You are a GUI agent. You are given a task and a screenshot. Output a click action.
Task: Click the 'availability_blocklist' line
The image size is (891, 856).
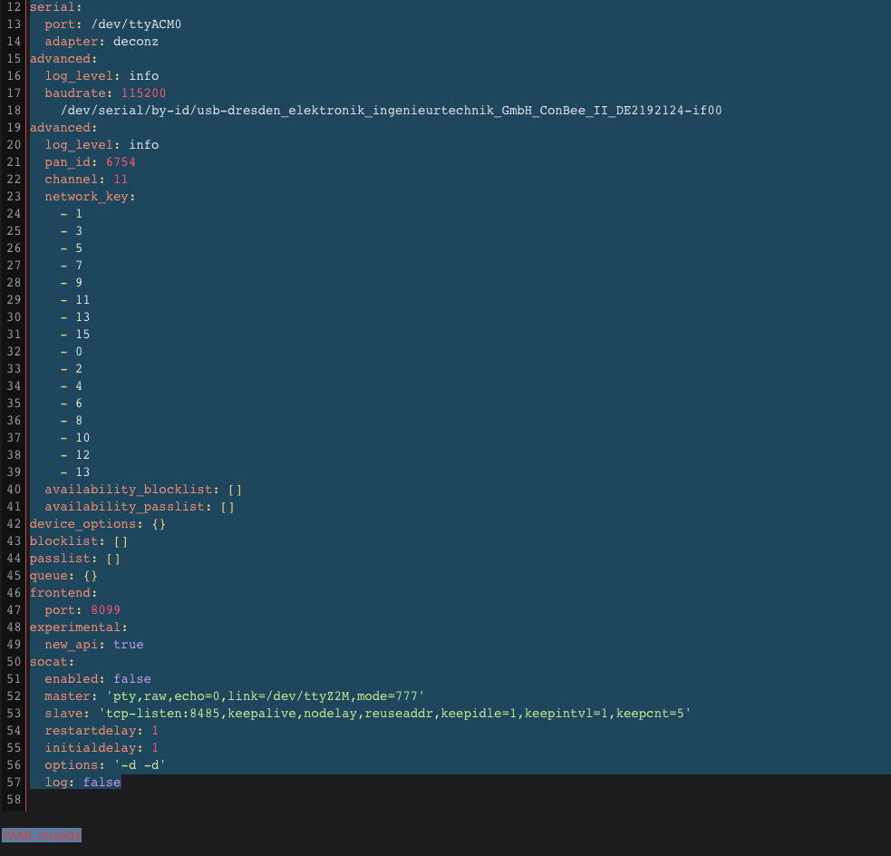(143, 490)
